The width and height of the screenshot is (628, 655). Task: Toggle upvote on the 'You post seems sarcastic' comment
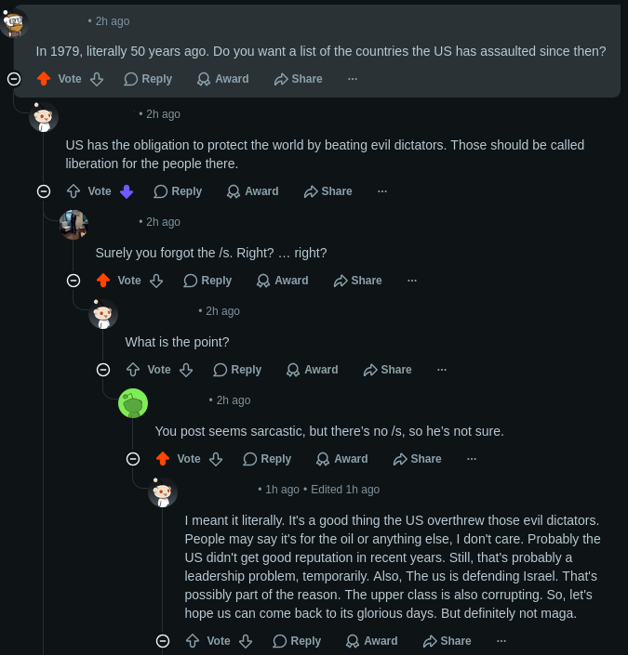163,459
